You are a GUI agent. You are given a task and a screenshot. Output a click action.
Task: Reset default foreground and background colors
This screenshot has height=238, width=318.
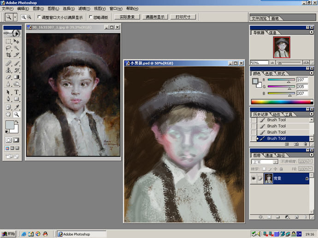pyautogui.click(x=7, y=132)
